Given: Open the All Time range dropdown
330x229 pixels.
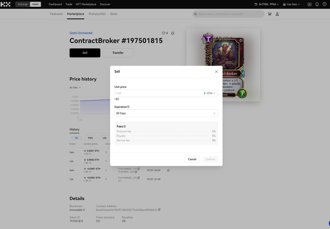Looking at the screenshot, I should 75,87.
